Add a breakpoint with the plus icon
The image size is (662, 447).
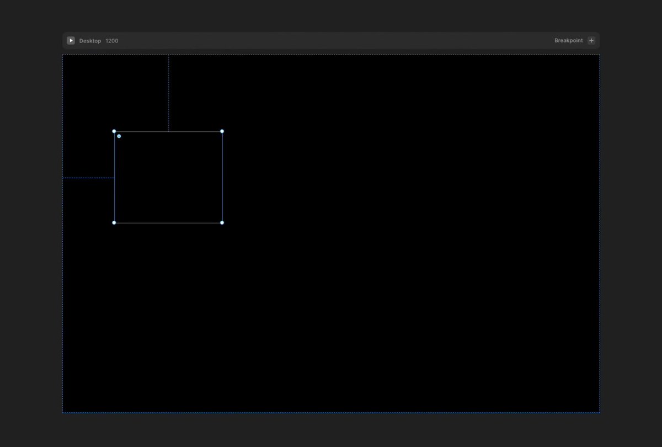click(x=591, y=40)
